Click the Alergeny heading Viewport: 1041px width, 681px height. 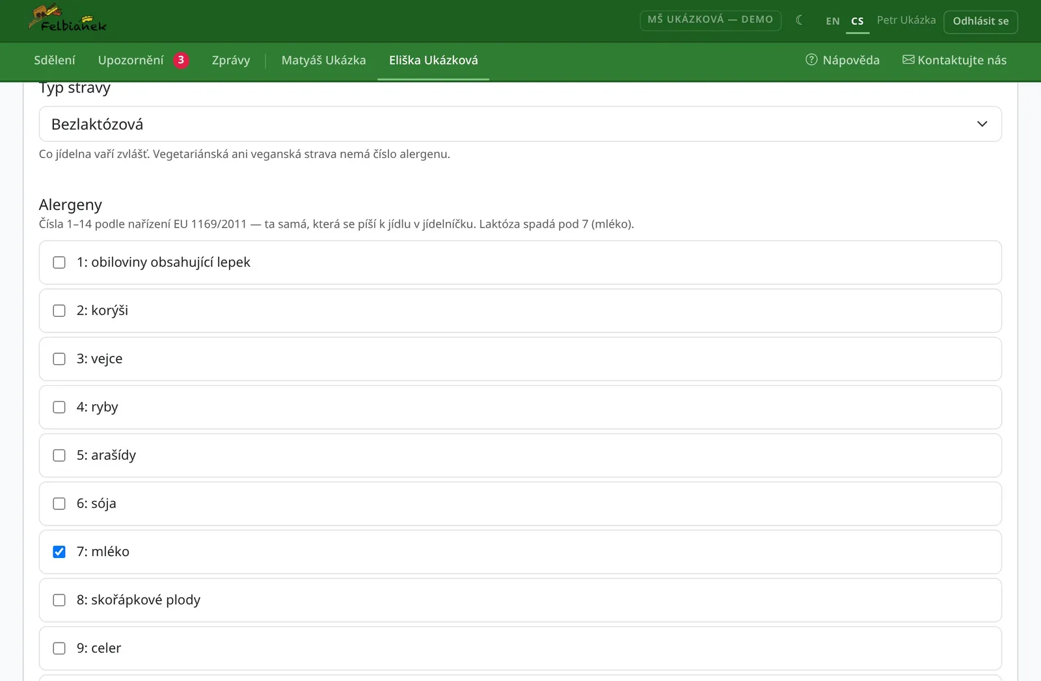[70, 205]
